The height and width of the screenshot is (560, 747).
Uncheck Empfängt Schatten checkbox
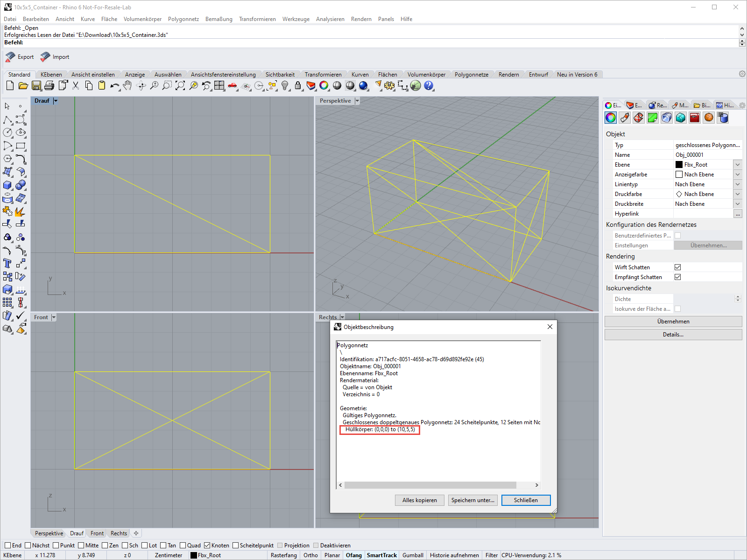point(677,277)
